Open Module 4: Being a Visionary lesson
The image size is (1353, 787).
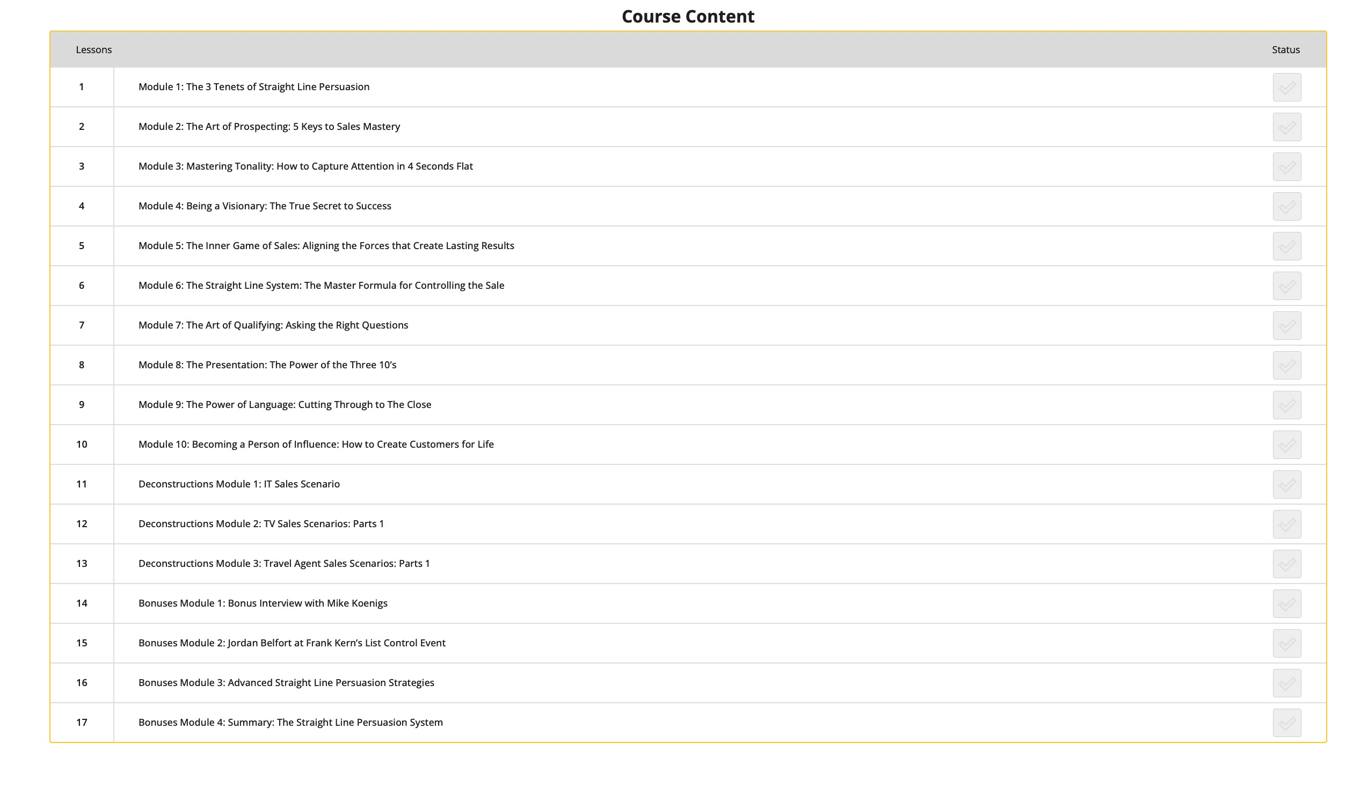[265, 206]
